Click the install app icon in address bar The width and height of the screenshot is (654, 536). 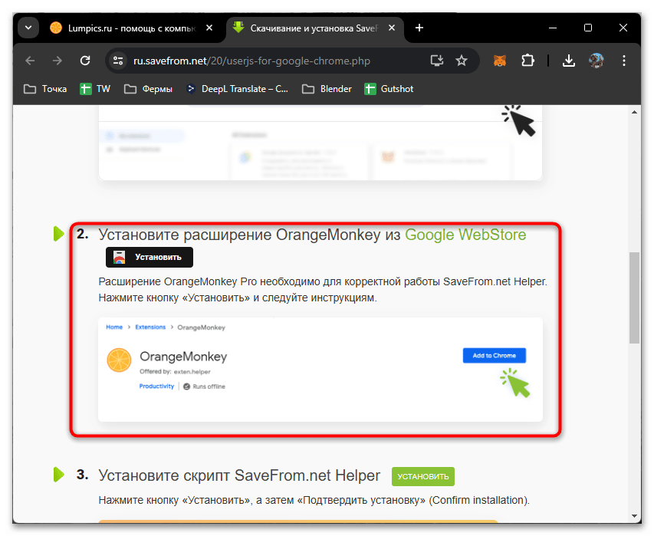pos(436,61)
